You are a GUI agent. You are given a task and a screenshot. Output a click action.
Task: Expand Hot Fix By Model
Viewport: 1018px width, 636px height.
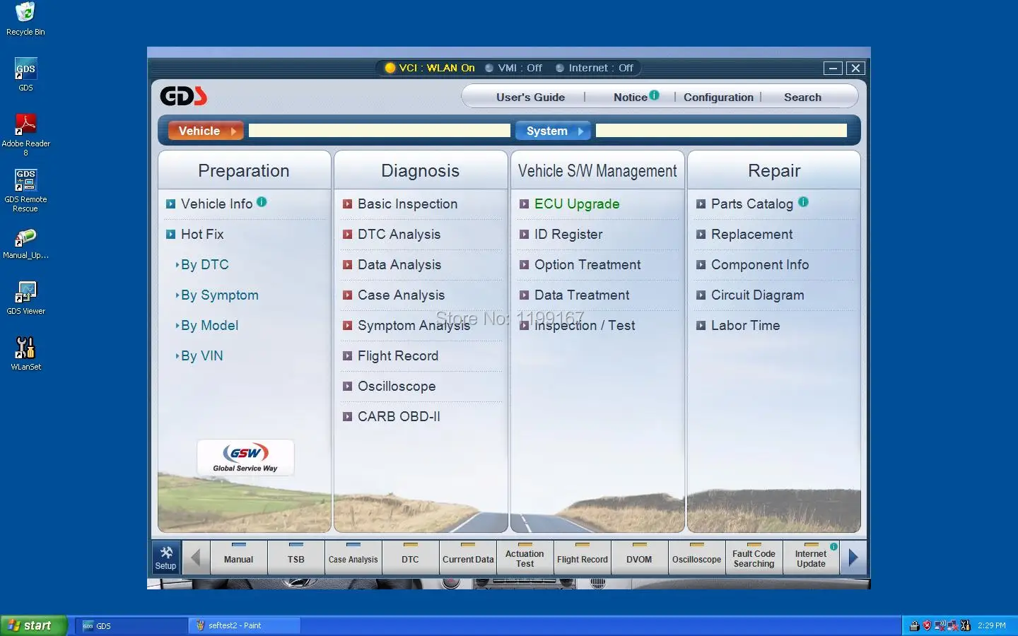pyautogui.click(x=209, y=326)
